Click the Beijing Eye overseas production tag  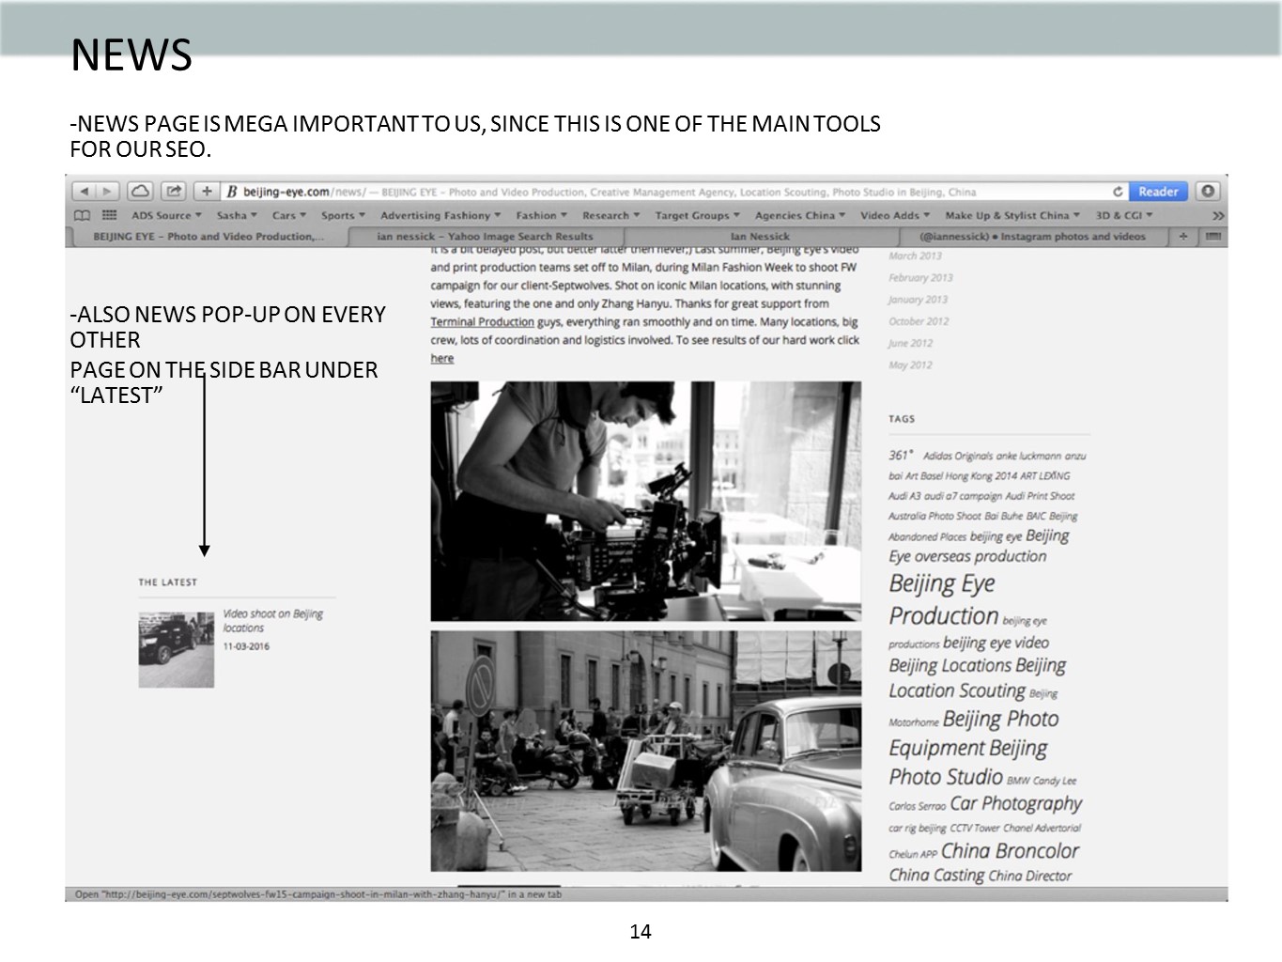[979, 546]
